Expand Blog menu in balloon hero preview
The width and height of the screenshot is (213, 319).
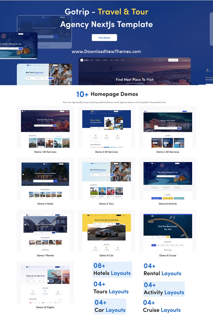click(112, 60)
